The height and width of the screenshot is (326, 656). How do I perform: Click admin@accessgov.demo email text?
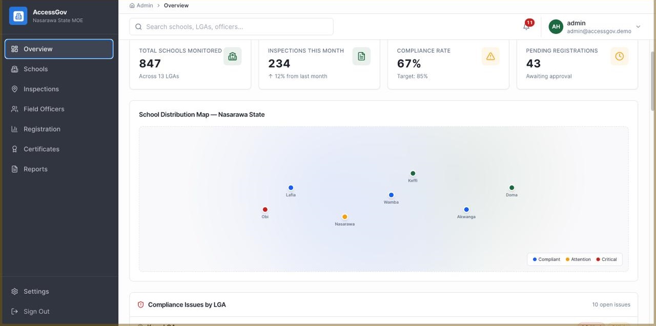pos(599,31)
